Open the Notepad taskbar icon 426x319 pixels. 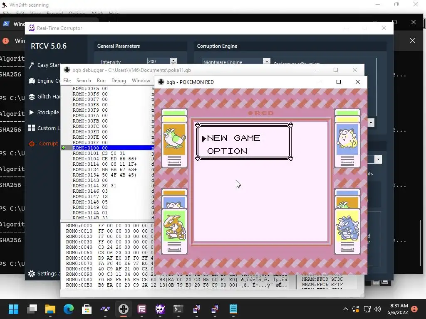pyautogui.click(x=233, y=309)
